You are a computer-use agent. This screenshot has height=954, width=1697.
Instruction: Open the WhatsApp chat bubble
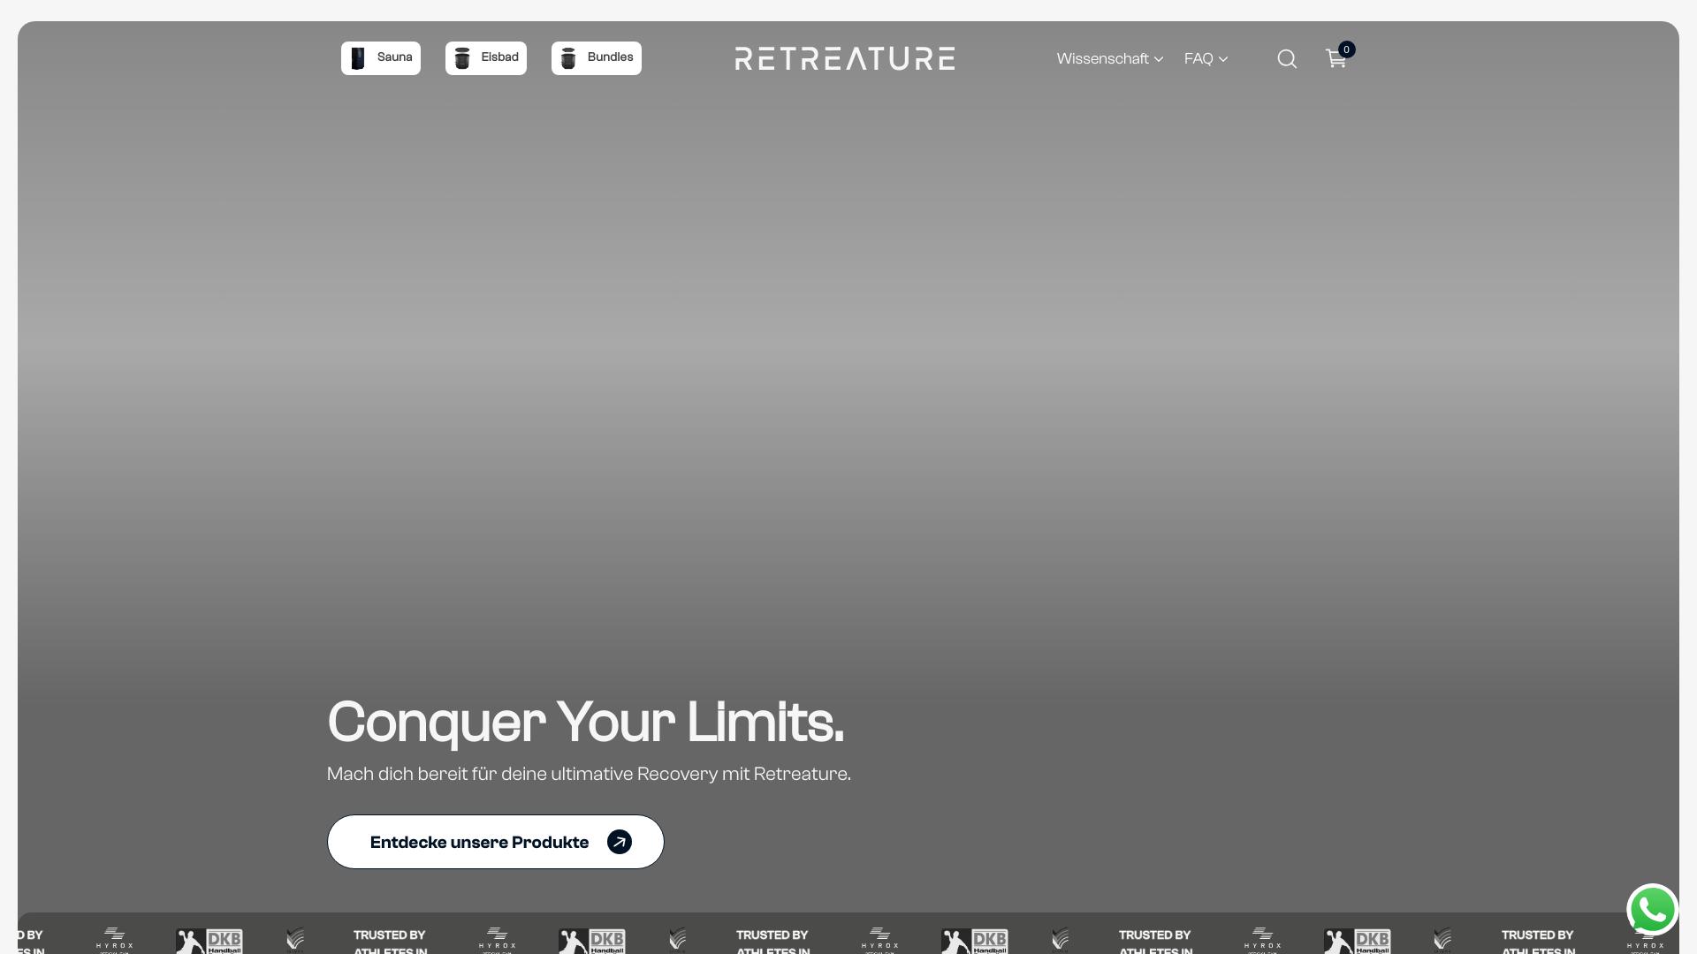1652,909
